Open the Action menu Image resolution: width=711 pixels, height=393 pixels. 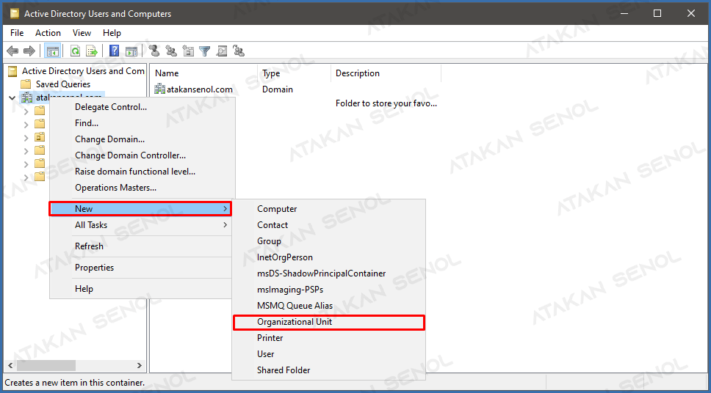pyautogui.click(x=48, y=33)
